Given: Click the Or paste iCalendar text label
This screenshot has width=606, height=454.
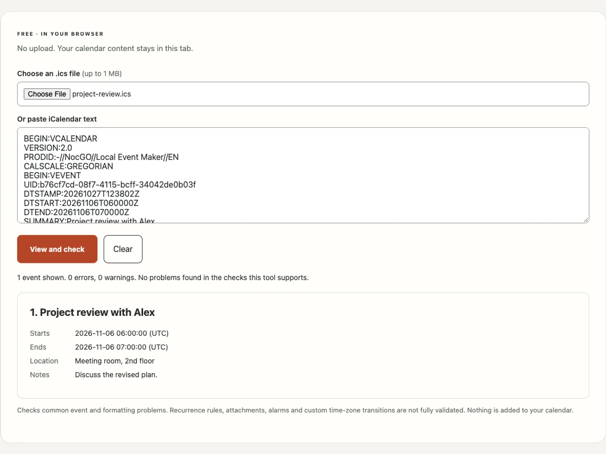Looking at the screenshot, I should (57, 119).
